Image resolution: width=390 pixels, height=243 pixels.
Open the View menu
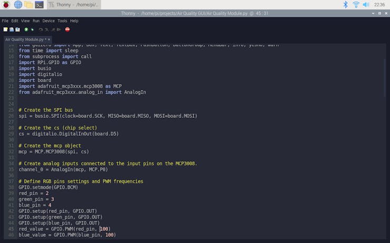[x=25, y=21]
